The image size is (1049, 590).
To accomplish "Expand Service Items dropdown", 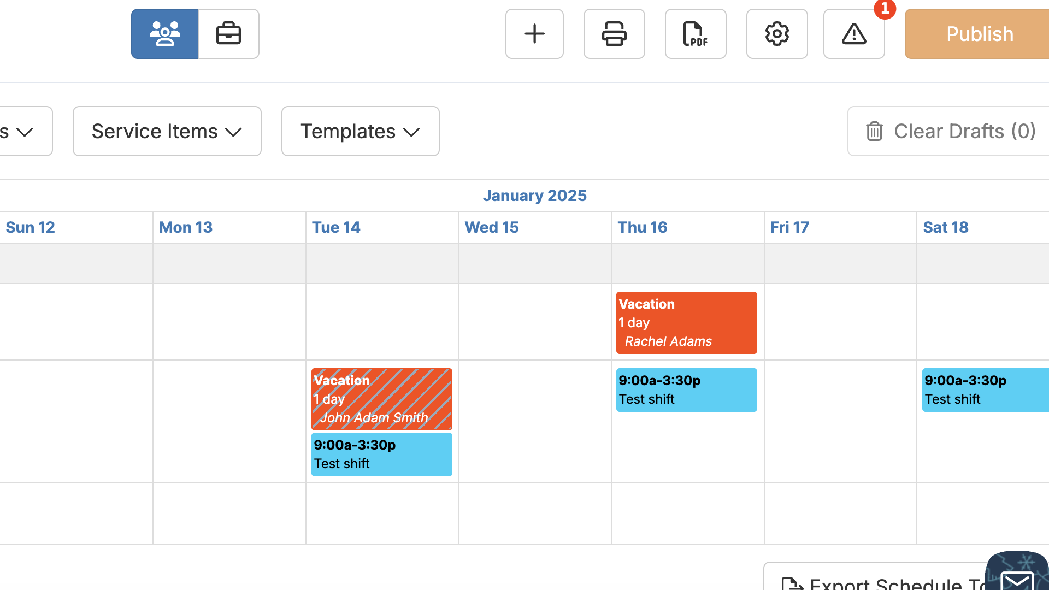I will (x=167, y=131).
